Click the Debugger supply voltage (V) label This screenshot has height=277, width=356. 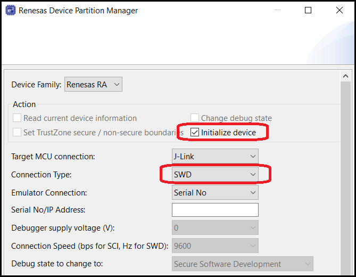pos(63,228)
